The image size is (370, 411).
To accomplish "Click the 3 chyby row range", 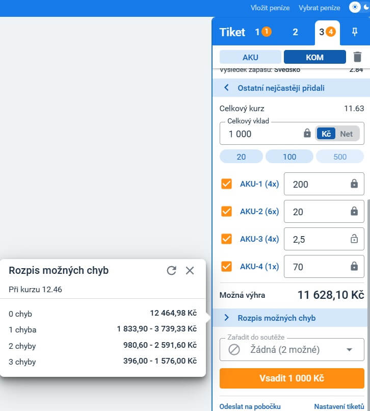I will coord(160,361).
